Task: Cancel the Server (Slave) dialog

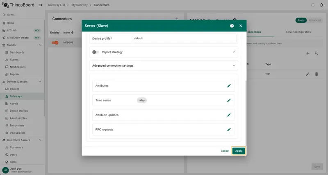Action: tap(225, 151)
